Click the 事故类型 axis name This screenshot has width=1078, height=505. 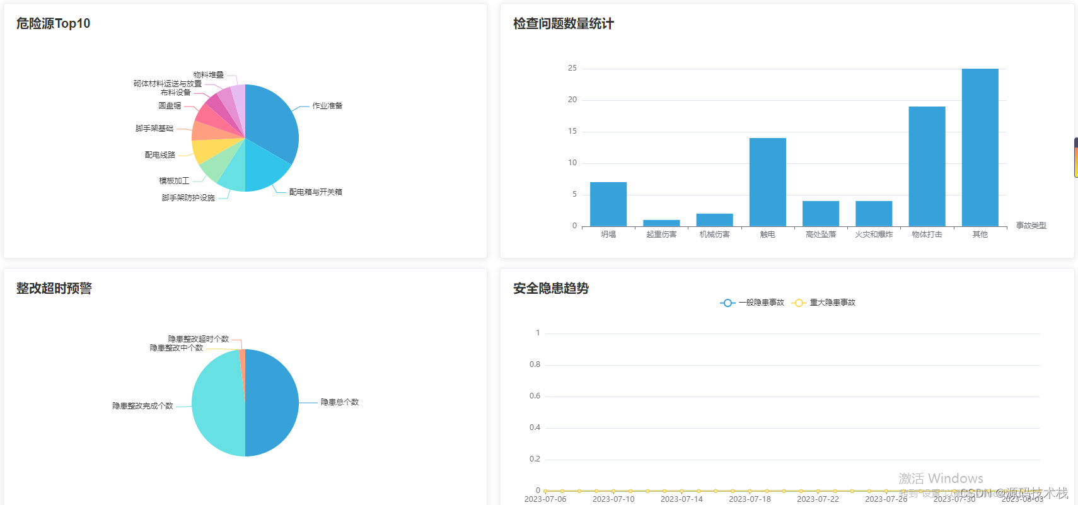point(1031,226)
